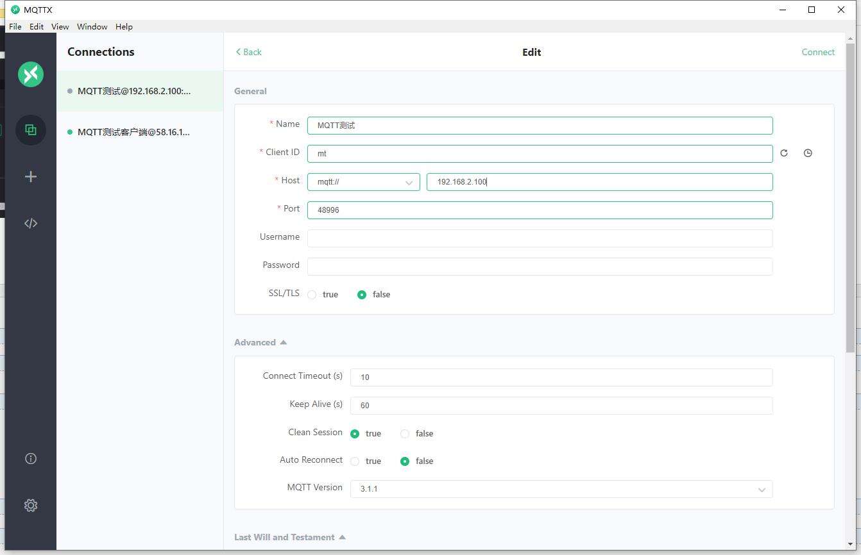Open the Connections panel icon

[x=31, y=130]
